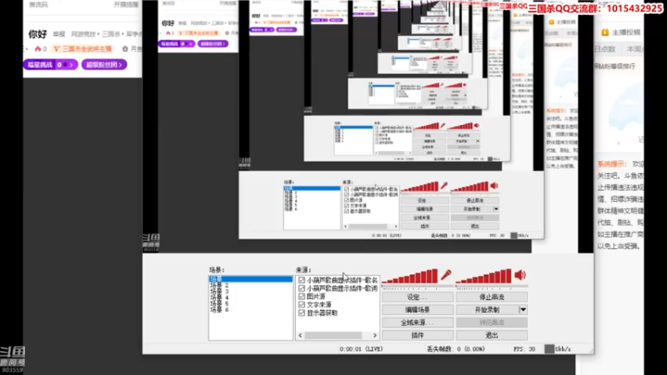The height and width of the screenshot is (375, 667).
Task: Click 编辑场景 button in main OBS panel
Action: (418, 310)
